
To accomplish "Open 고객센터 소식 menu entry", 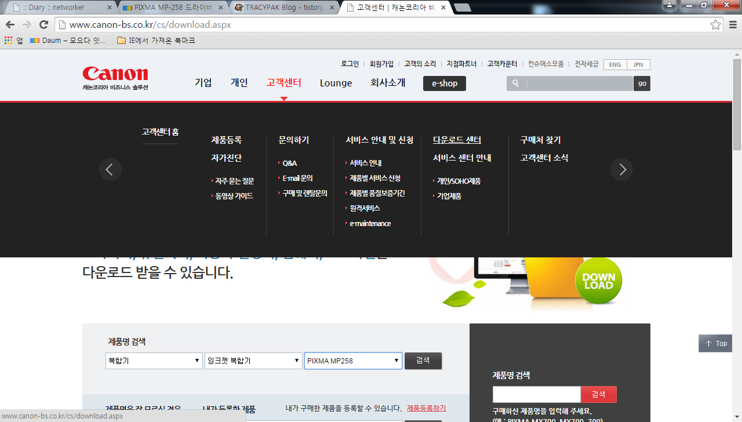I will click(544, 158).
